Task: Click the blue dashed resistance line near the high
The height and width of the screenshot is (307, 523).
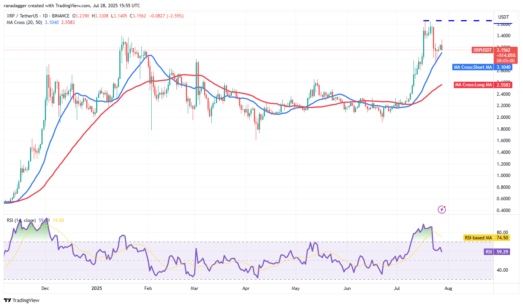Action: [456, 21]
